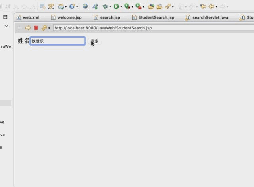
Task: Click the browser URL address field
Action: (x=154, y=28)
